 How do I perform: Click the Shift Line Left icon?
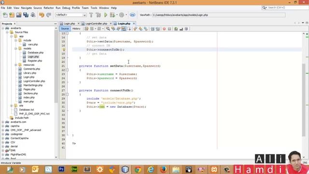pyautogui.click(x=153, y=29)
